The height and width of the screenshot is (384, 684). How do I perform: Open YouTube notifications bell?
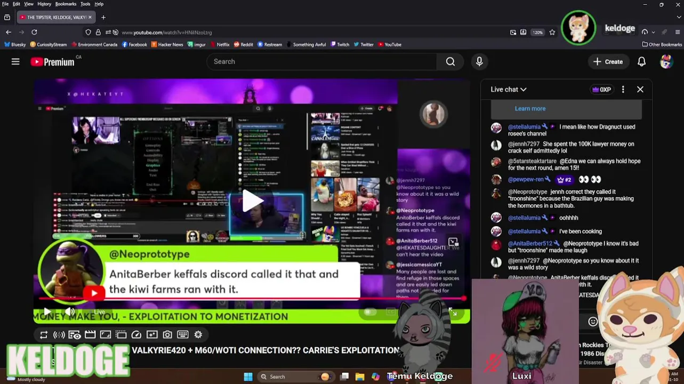(x=641, y=62)
